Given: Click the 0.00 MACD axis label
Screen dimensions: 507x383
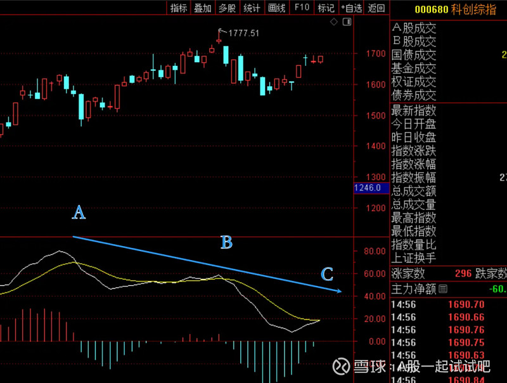Looking at the screenshot, I should pyautogui.click(x=377, y=341).
